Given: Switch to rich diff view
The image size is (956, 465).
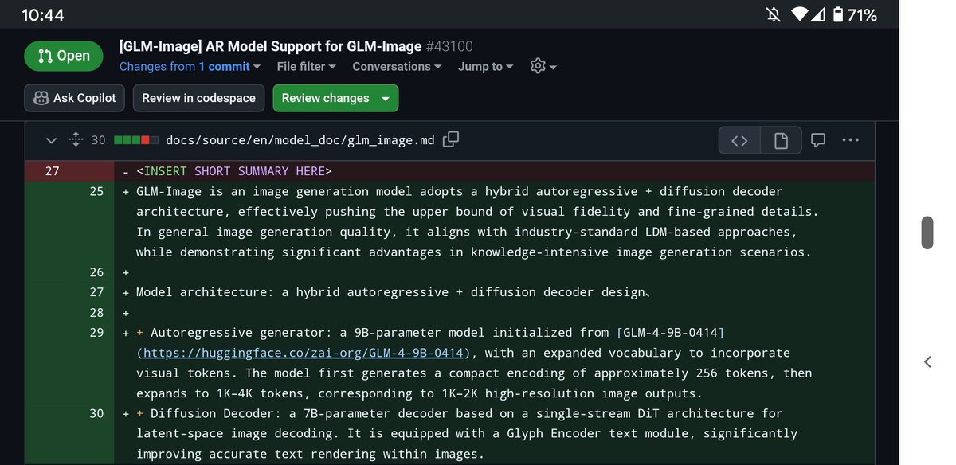Looking at the screenshot, I should (781, 141).
